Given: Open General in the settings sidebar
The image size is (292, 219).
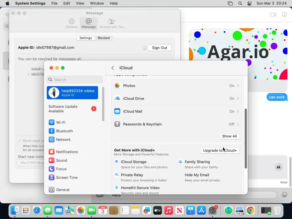Looking at the screenshot, I should click(59, 190).
